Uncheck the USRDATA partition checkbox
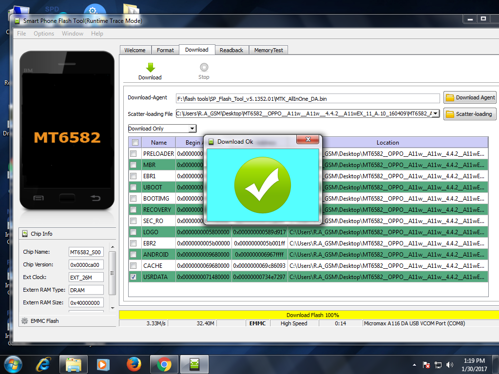Viewport: 499px width, 374px height. pos(134,277)
